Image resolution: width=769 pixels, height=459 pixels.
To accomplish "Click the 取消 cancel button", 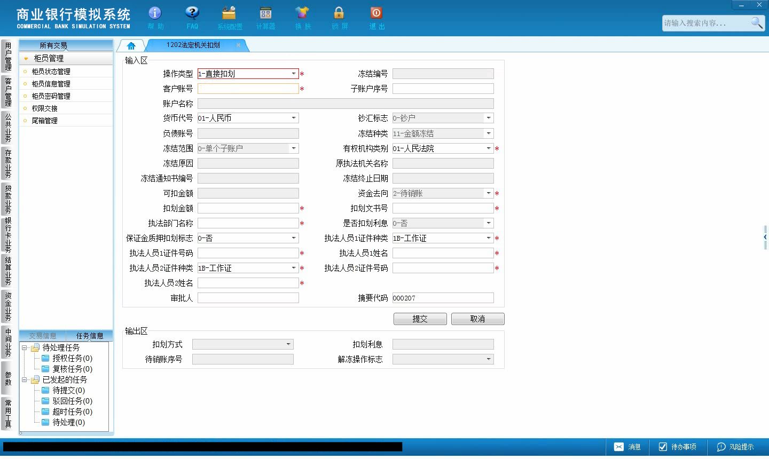I will (477, 319).
